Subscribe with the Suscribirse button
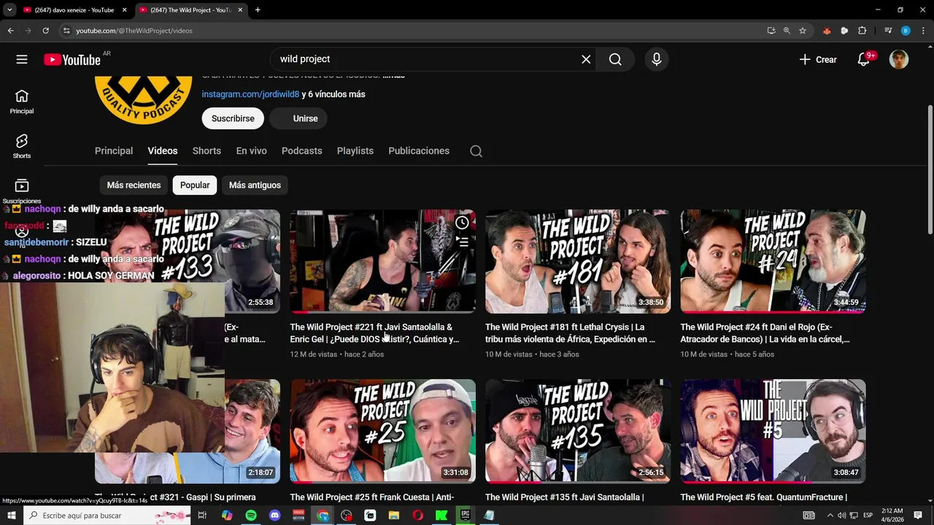 (x=233, y=118)
